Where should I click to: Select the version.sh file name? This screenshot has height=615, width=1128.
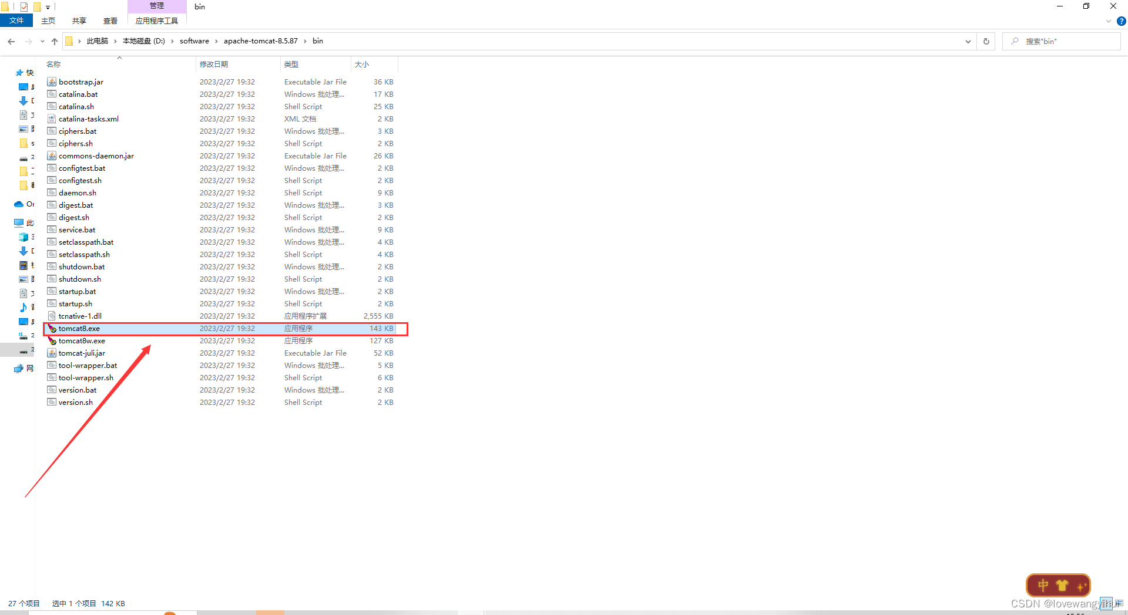pyautogui.click(x=76, y=402)
